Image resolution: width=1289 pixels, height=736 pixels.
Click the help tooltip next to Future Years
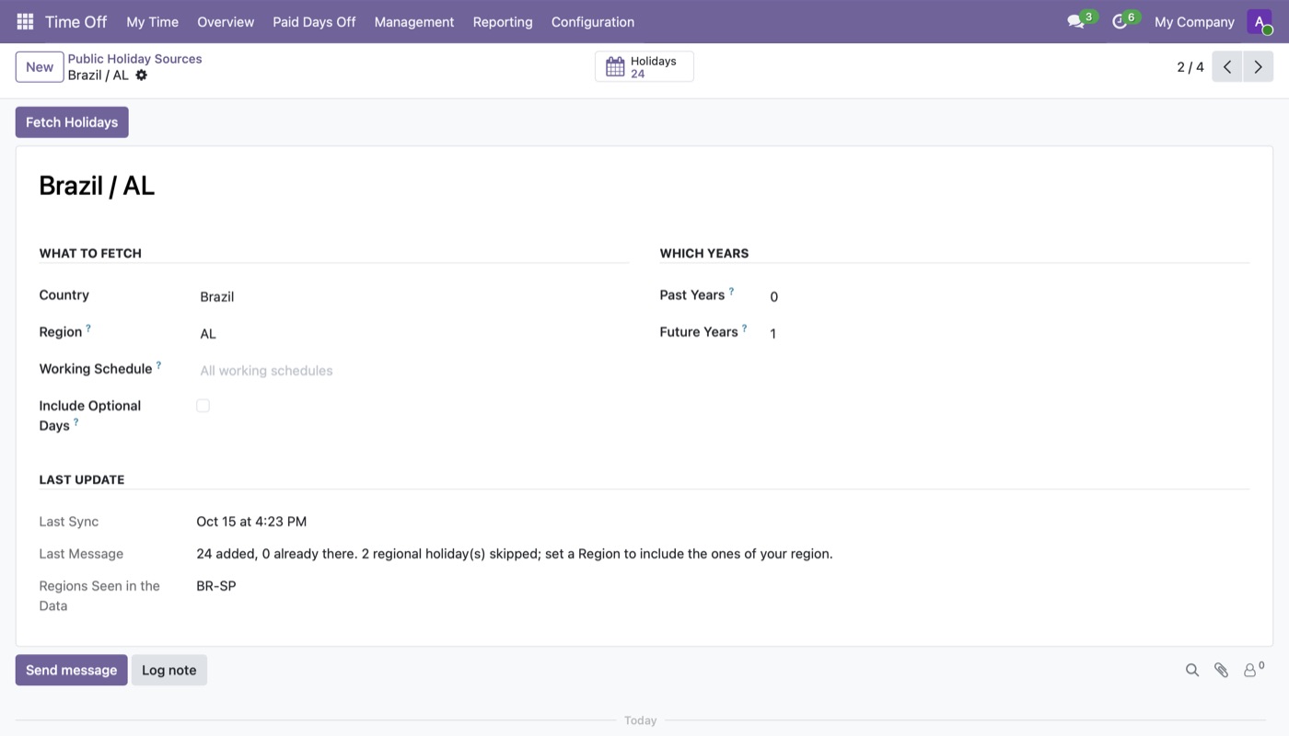pos(744,328)
